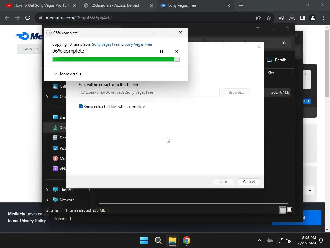Toggle Chrome side panel icon
Image resolution: width=330 pixels, height=248 pixels.
302,18
